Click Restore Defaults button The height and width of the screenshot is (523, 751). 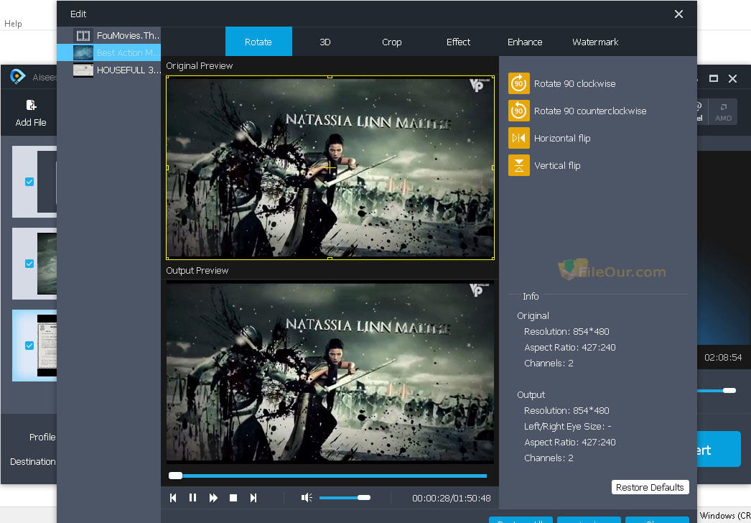coord(650,487)
